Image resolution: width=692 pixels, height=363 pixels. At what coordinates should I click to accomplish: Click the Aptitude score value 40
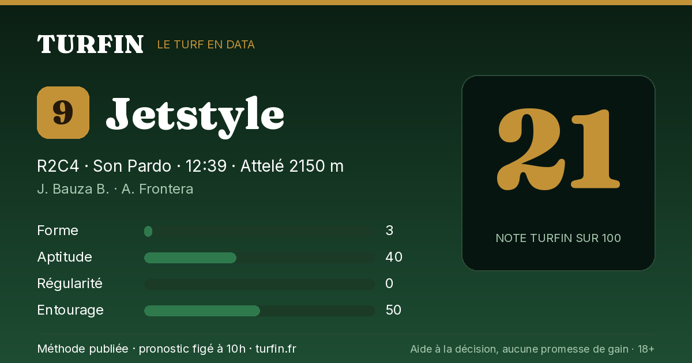pos(394,257)
